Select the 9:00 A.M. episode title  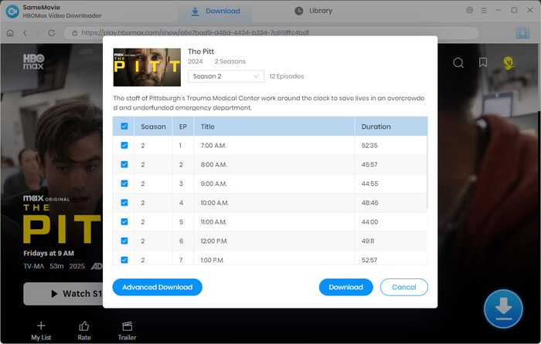coord(213,184)
